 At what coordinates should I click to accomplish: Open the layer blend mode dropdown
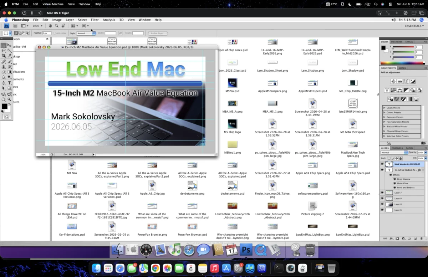coord(394,153)
